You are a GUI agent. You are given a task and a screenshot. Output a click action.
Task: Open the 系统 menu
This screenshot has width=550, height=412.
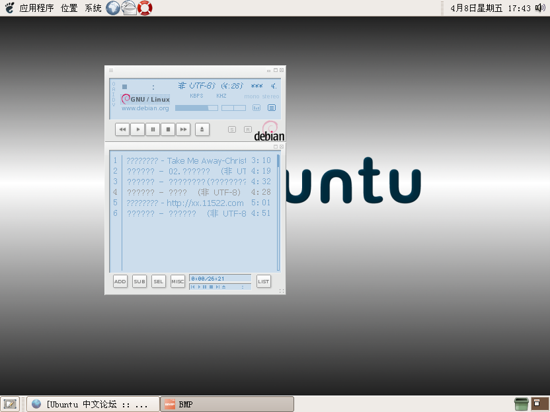pyautogui.click(x=93, y=8)
